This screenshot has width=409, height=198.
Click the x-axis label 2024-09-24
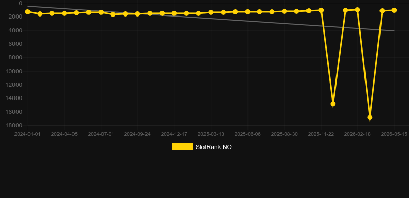(138, 134)
